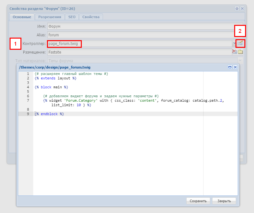254x213 pixels.
Task: Maximize the page_forum.twig editor panel
Action: tap(230, 67)
